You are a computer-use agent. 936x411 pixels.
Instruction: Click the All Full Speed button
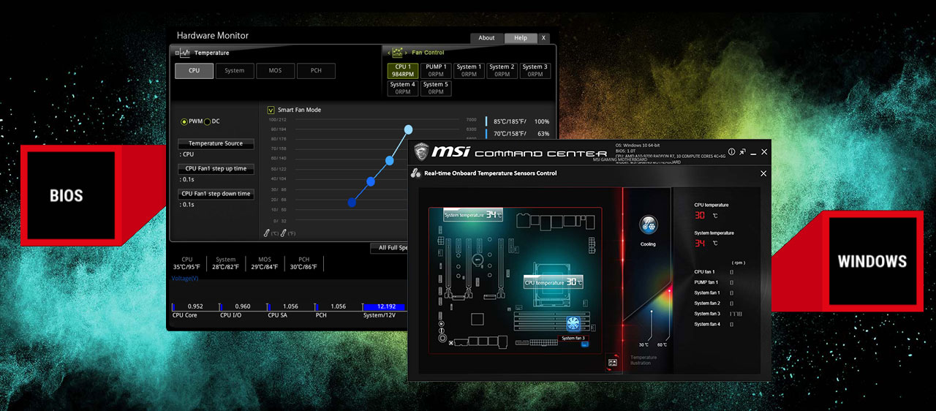390,248
